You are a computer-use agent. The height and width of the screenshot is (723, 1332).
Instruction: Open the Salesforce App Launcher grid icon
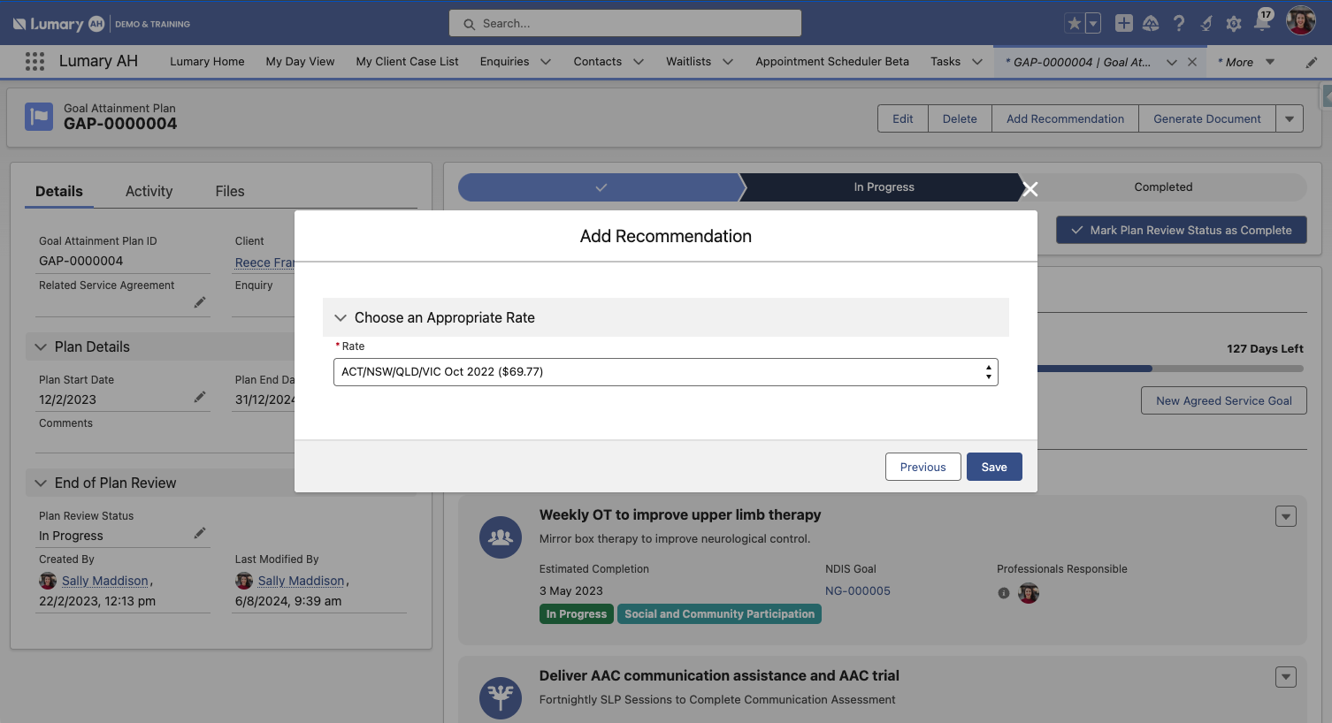tap(34, 61)
